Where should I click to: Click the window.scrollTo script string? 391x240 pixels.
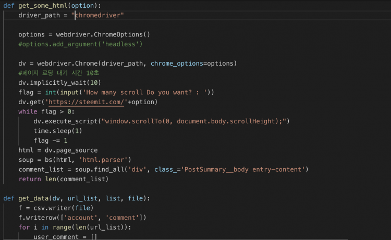(195, 121)
